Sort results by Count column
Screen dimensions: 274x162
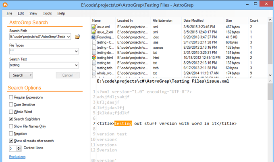[x=257, y=21]
